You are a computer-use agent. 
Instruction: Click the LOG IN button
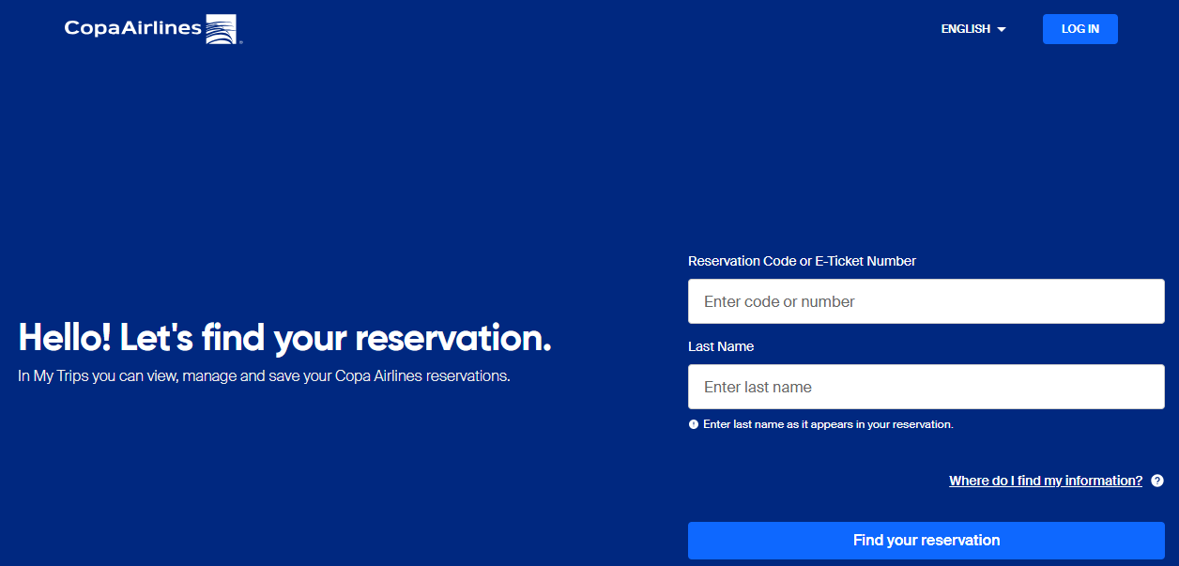click(1080, 29)
